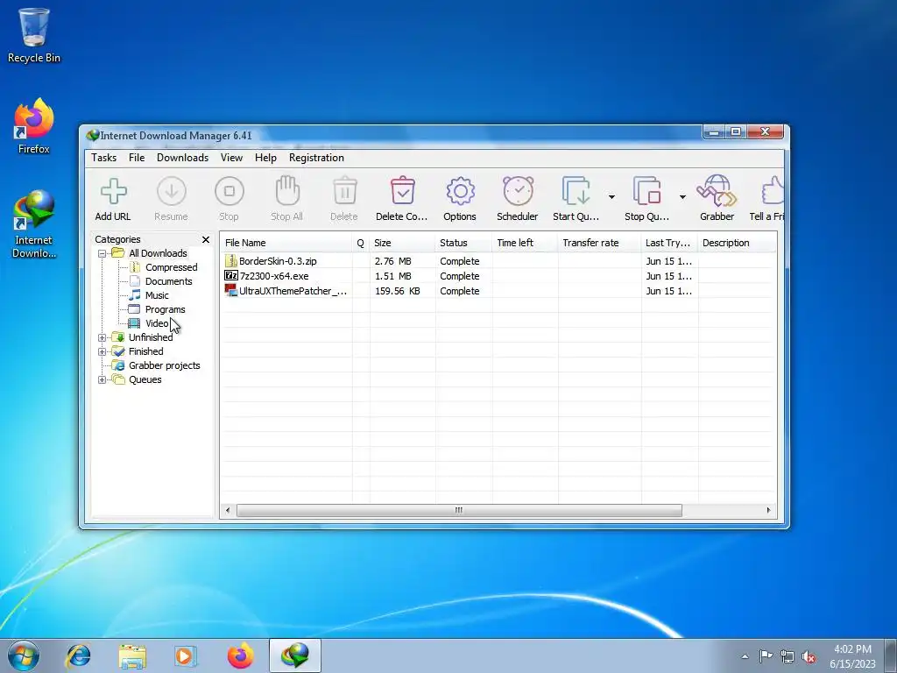Select 7z2300-x64.exe download row
897x673 pixels.
[498, 276]
